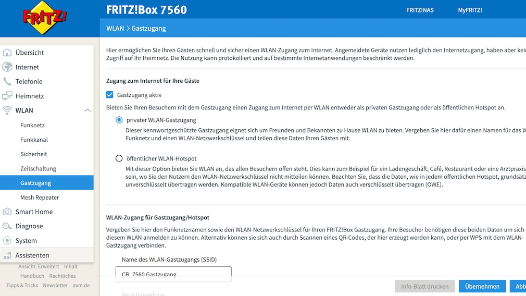Open the Mesh Repeater submenu entry
This screenshot has height=296, width=526.
pos(40,198)
